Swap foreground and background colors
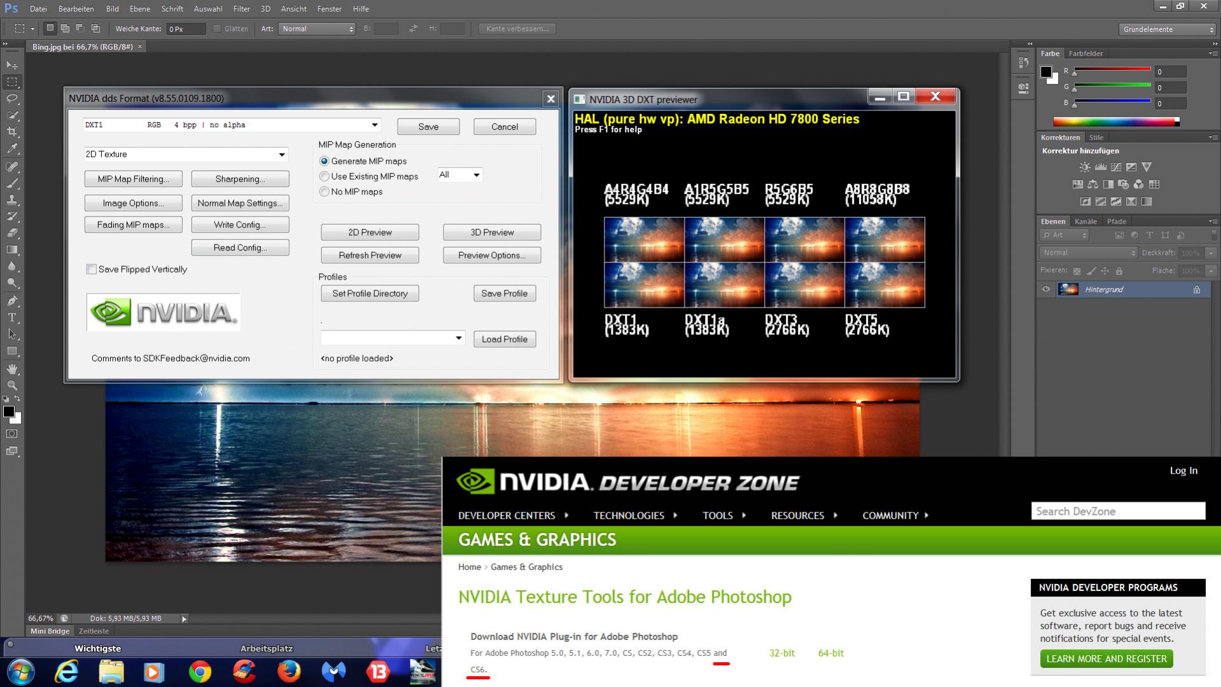1221x687 pixels. coord(18,399)
